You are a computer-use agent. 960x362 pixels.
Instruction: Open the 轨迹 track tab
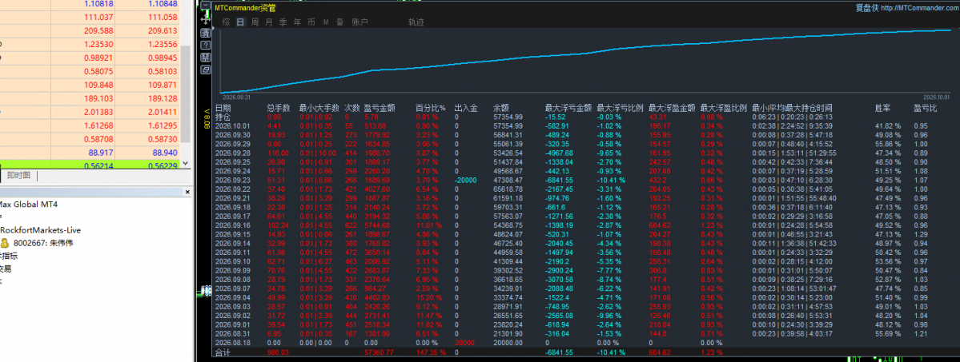(x=416, y=22)
